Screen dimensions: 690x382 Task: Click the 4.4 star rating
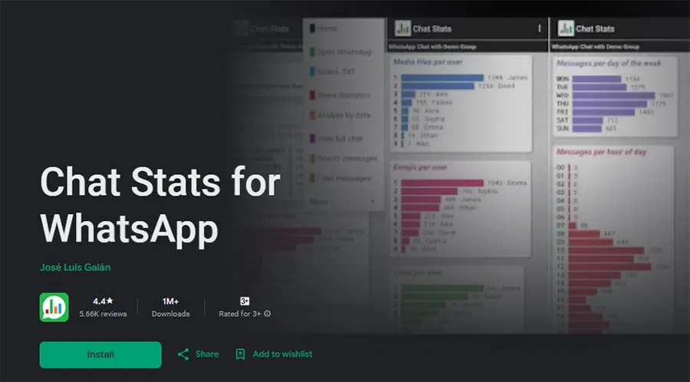(x=103, y=301)
